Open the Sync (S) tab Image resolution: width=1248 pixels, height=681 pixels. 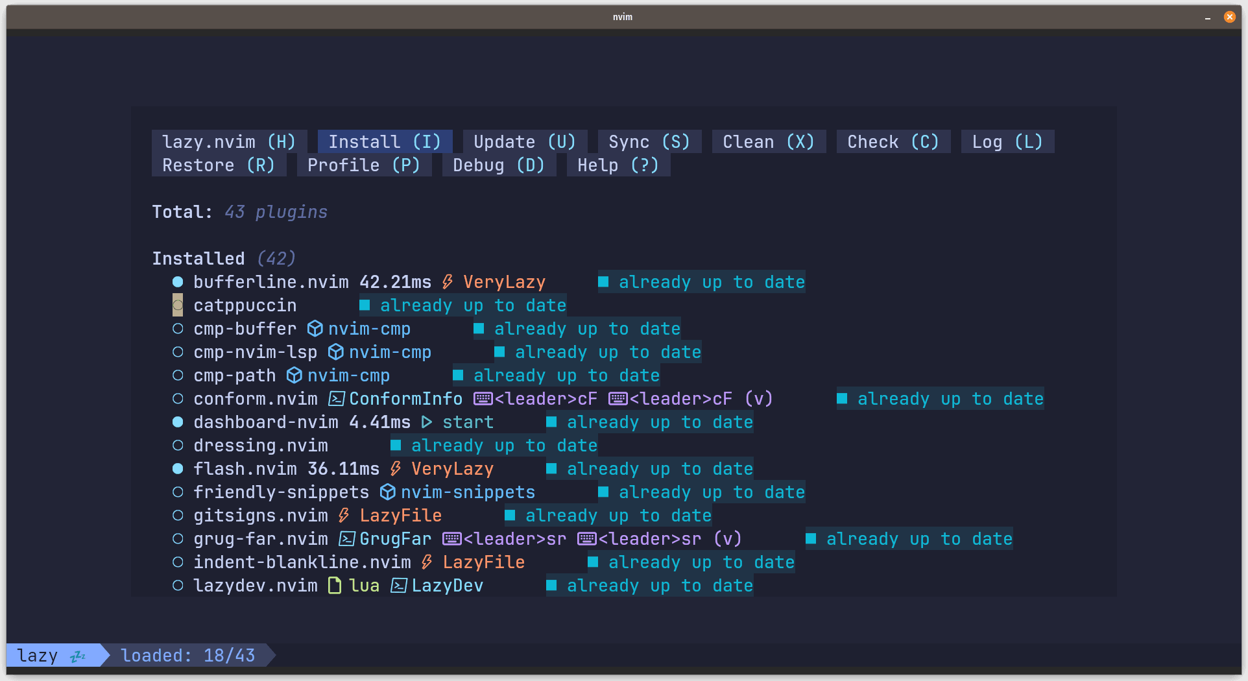point(649,141)
